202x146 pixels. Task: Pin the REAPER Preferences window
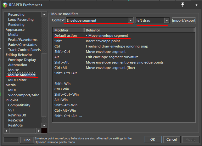pyautogui.click(x=182, y=5)
